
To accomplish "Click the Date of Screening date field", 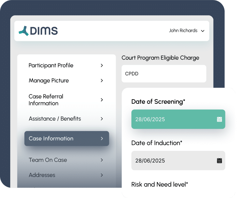I will (x=178, y=119).
